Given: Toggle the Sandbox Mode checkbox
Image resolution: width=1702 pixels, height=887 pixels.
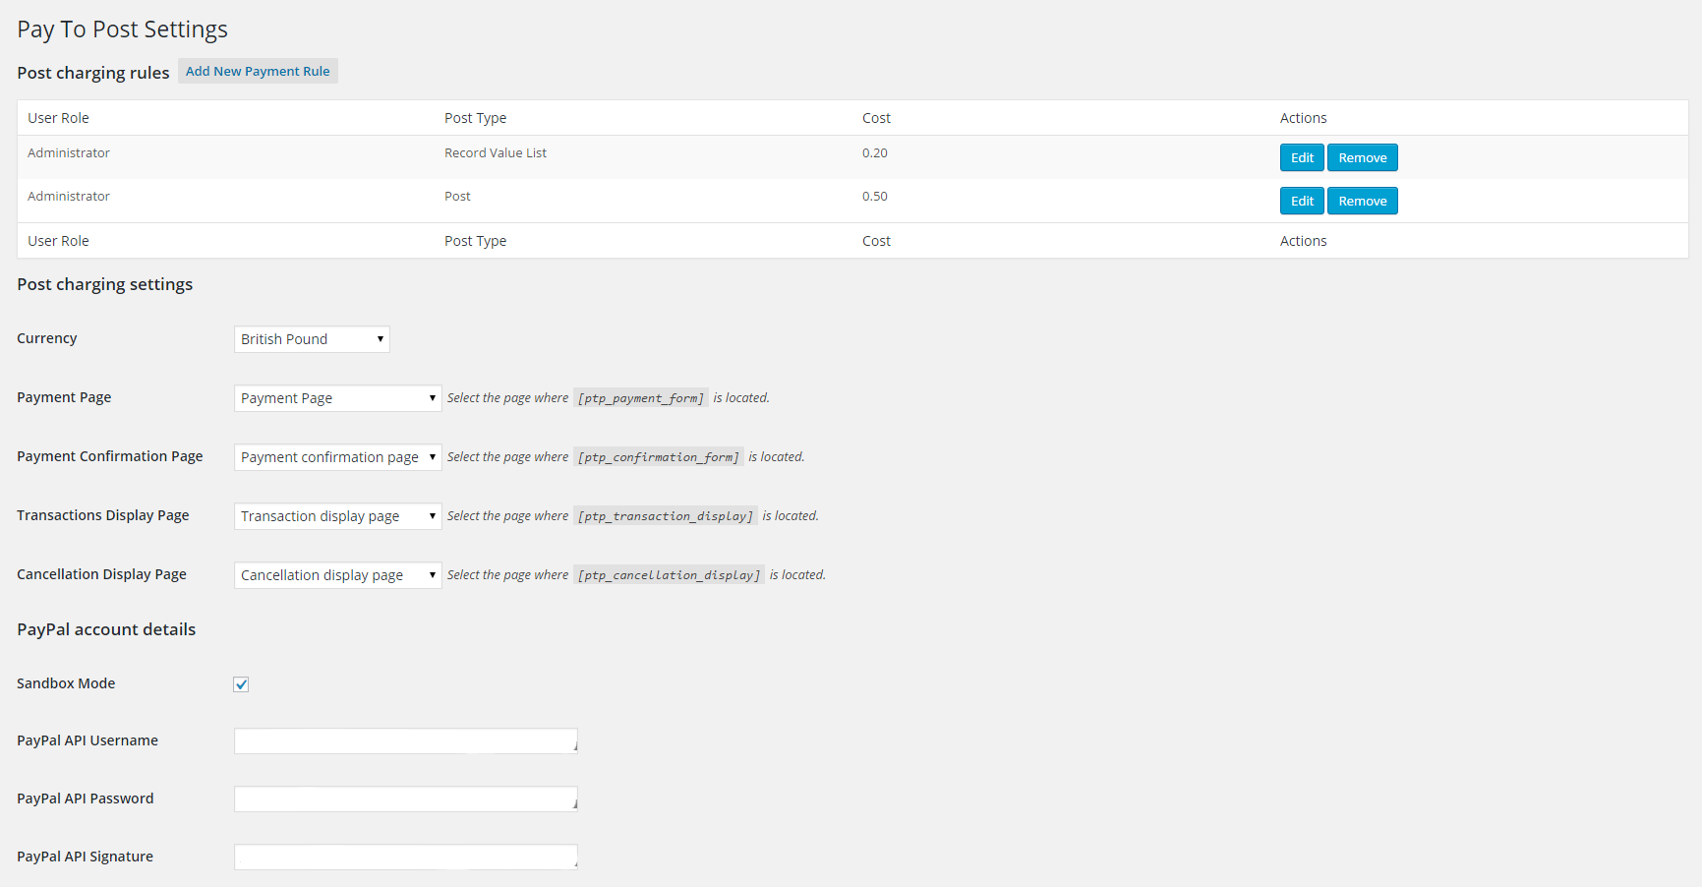Looking at the screenshot, I should pyautogui.click(x=241, y=684).
